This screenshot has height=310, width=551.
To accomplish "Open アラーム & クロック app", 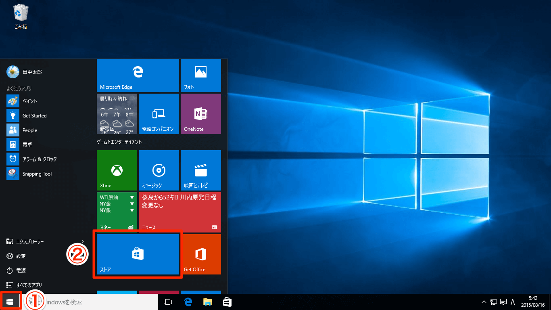I will tap(48, 159).
